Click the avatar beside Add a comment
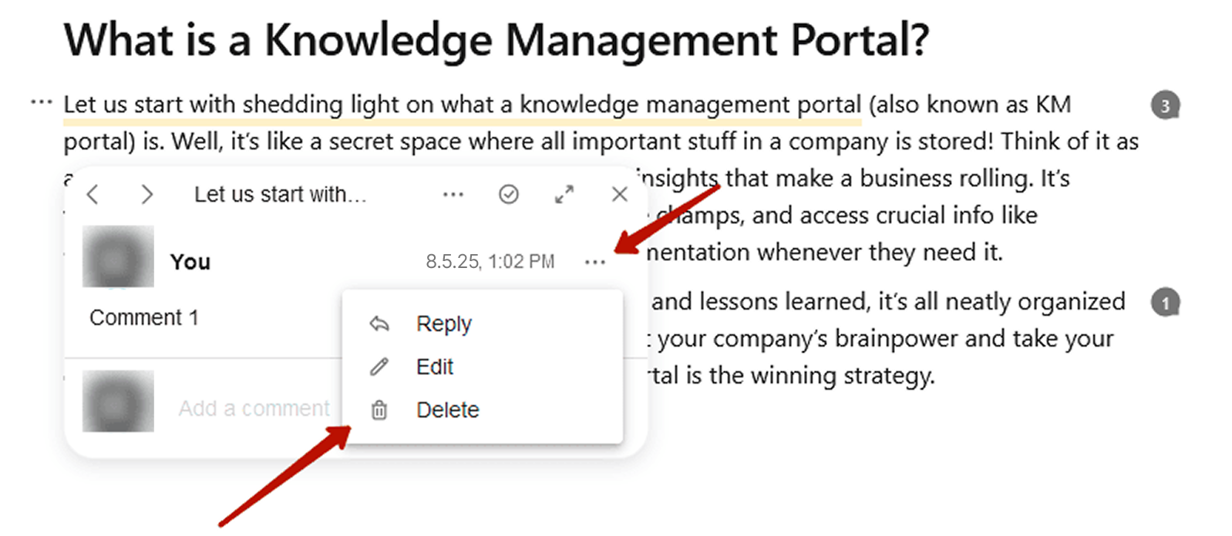1232x536 pixels. (118, 401)
